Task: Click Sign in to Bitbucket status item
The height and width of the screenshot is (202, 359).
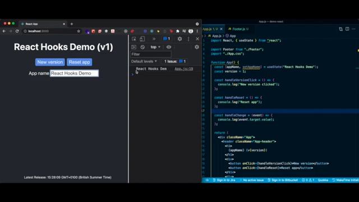Action: 283,180
